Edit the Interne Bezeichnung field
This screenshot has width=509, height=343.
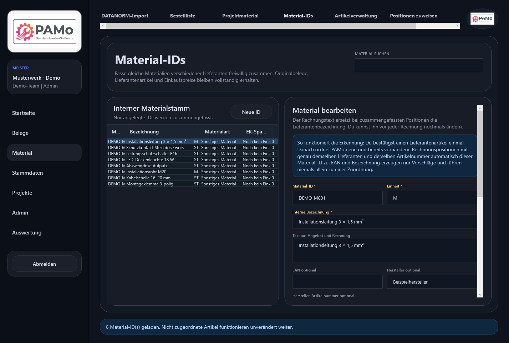pos(385,221)
